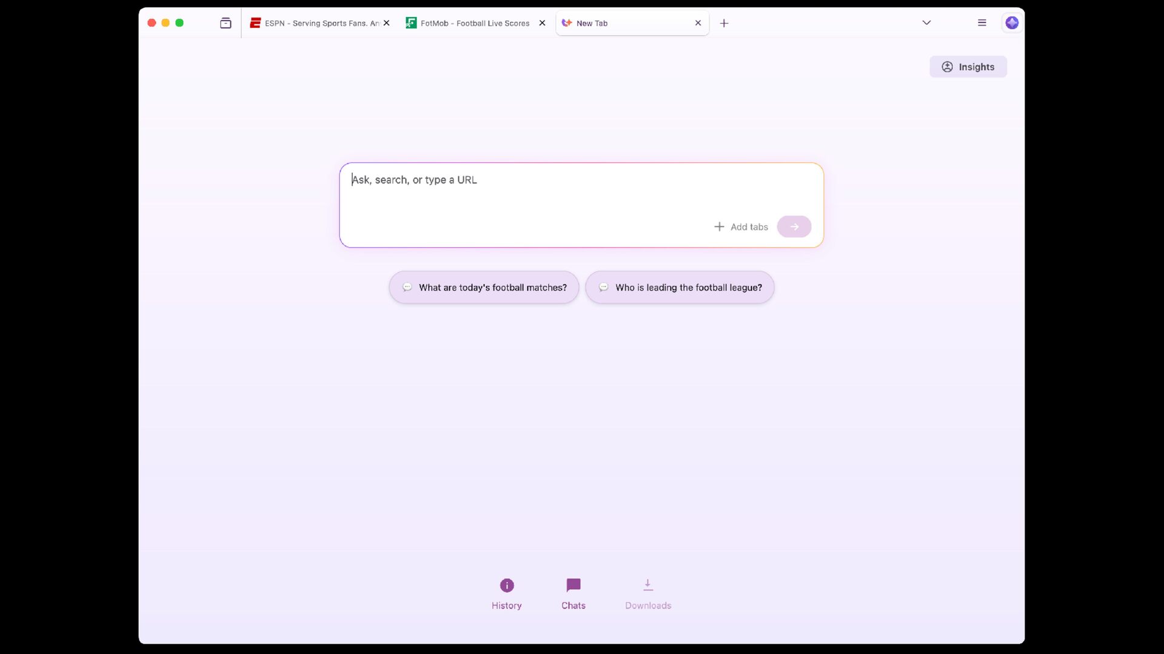Image resolution: width=1164 pixels, height=654 pixels.
Task: Open History from bottom shortcuts
Action: (x=507, y=593)
